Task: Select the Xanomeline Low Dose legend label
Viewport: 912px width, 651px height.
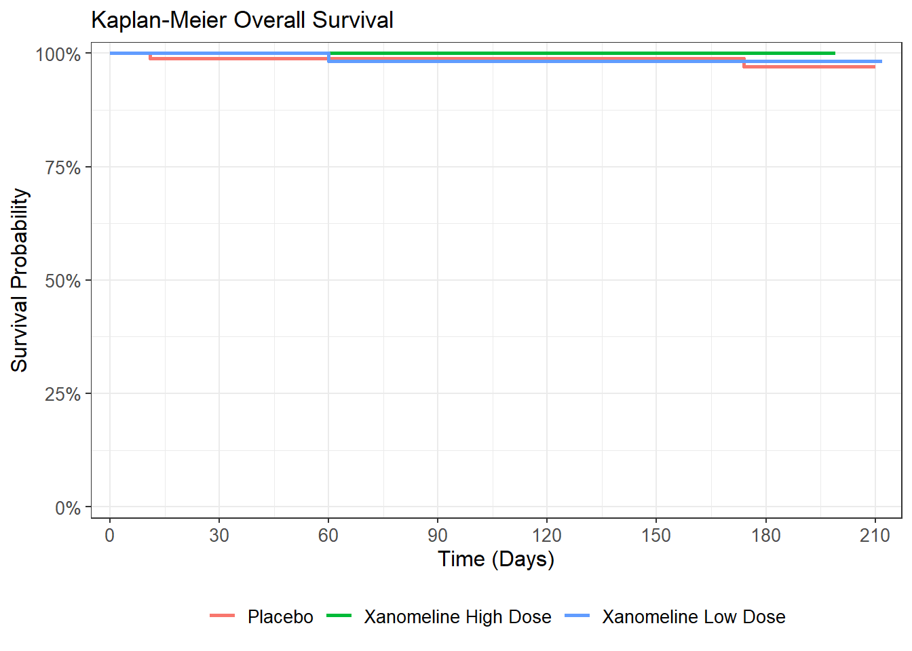Action: click(693, 617)
